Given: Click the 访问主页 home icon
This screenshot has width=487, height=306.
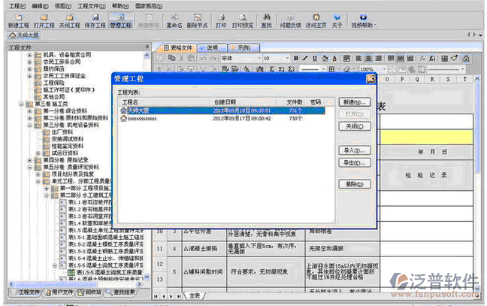Looking at the screenshot, I should point(316,18).
